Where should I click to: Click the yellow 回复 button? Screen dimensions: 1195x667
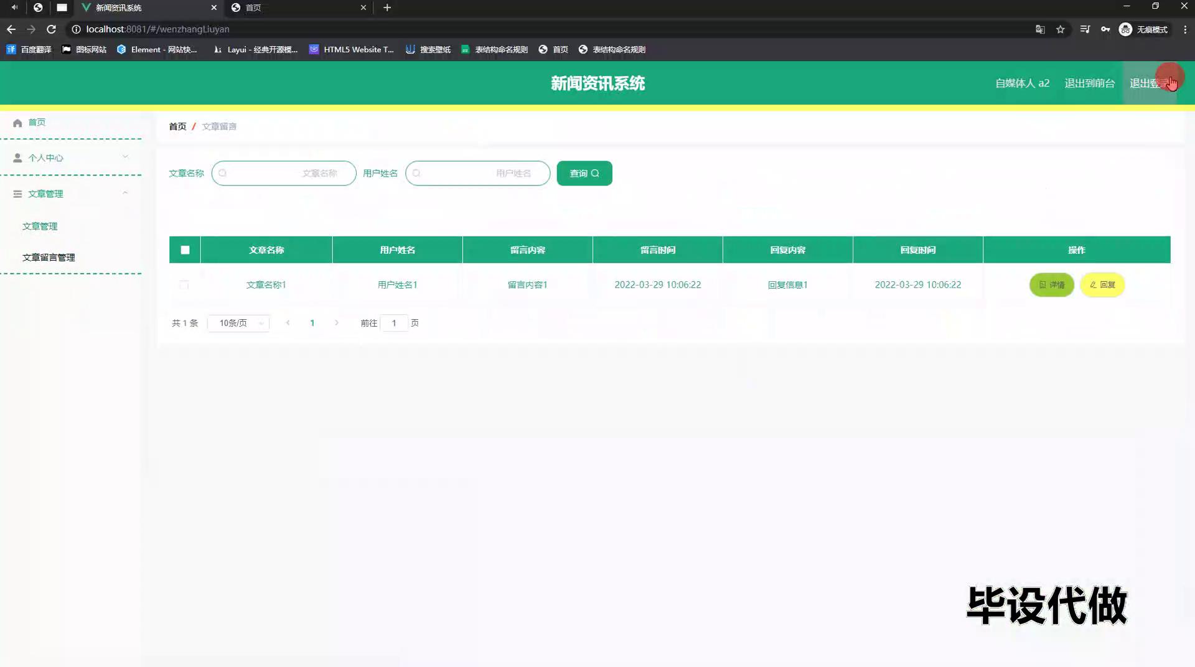1102,285
